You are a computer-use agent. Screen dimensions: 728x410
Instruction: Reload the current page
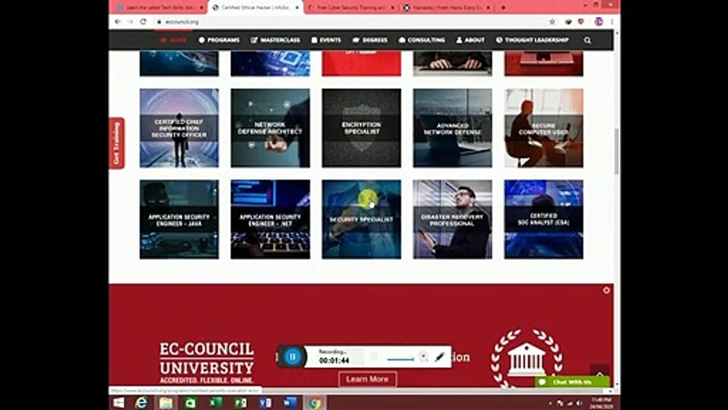[143, 22]
